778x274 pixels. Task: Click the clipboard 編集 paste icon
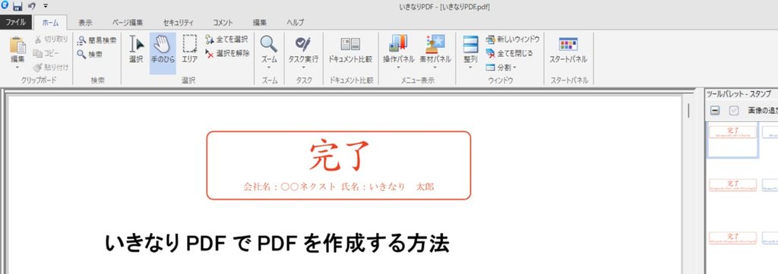17,45
